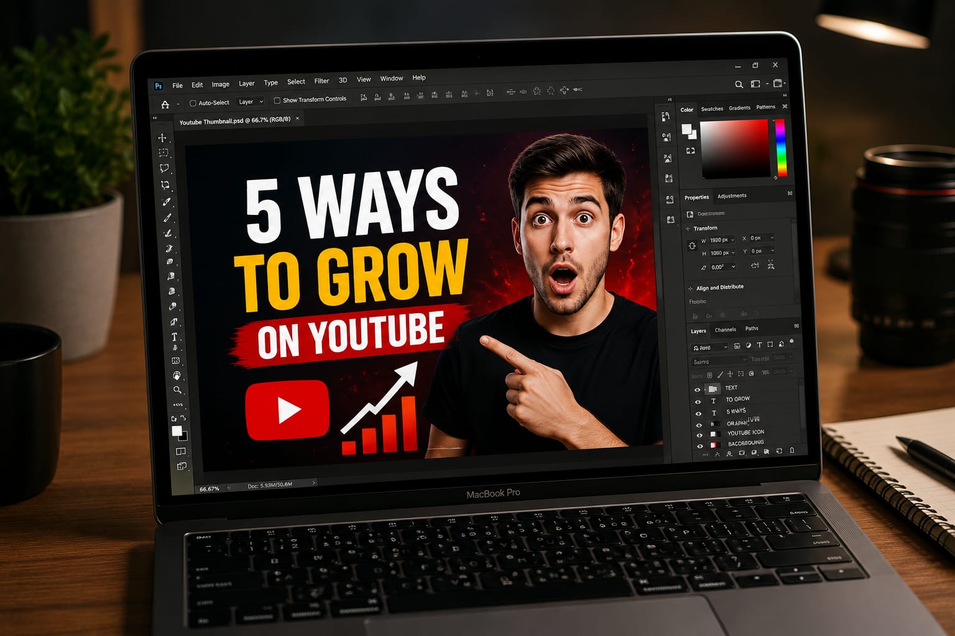Select the Hand tool
Image resolution: width=955 pixels, height=636 pixels.
click(177, 376)
